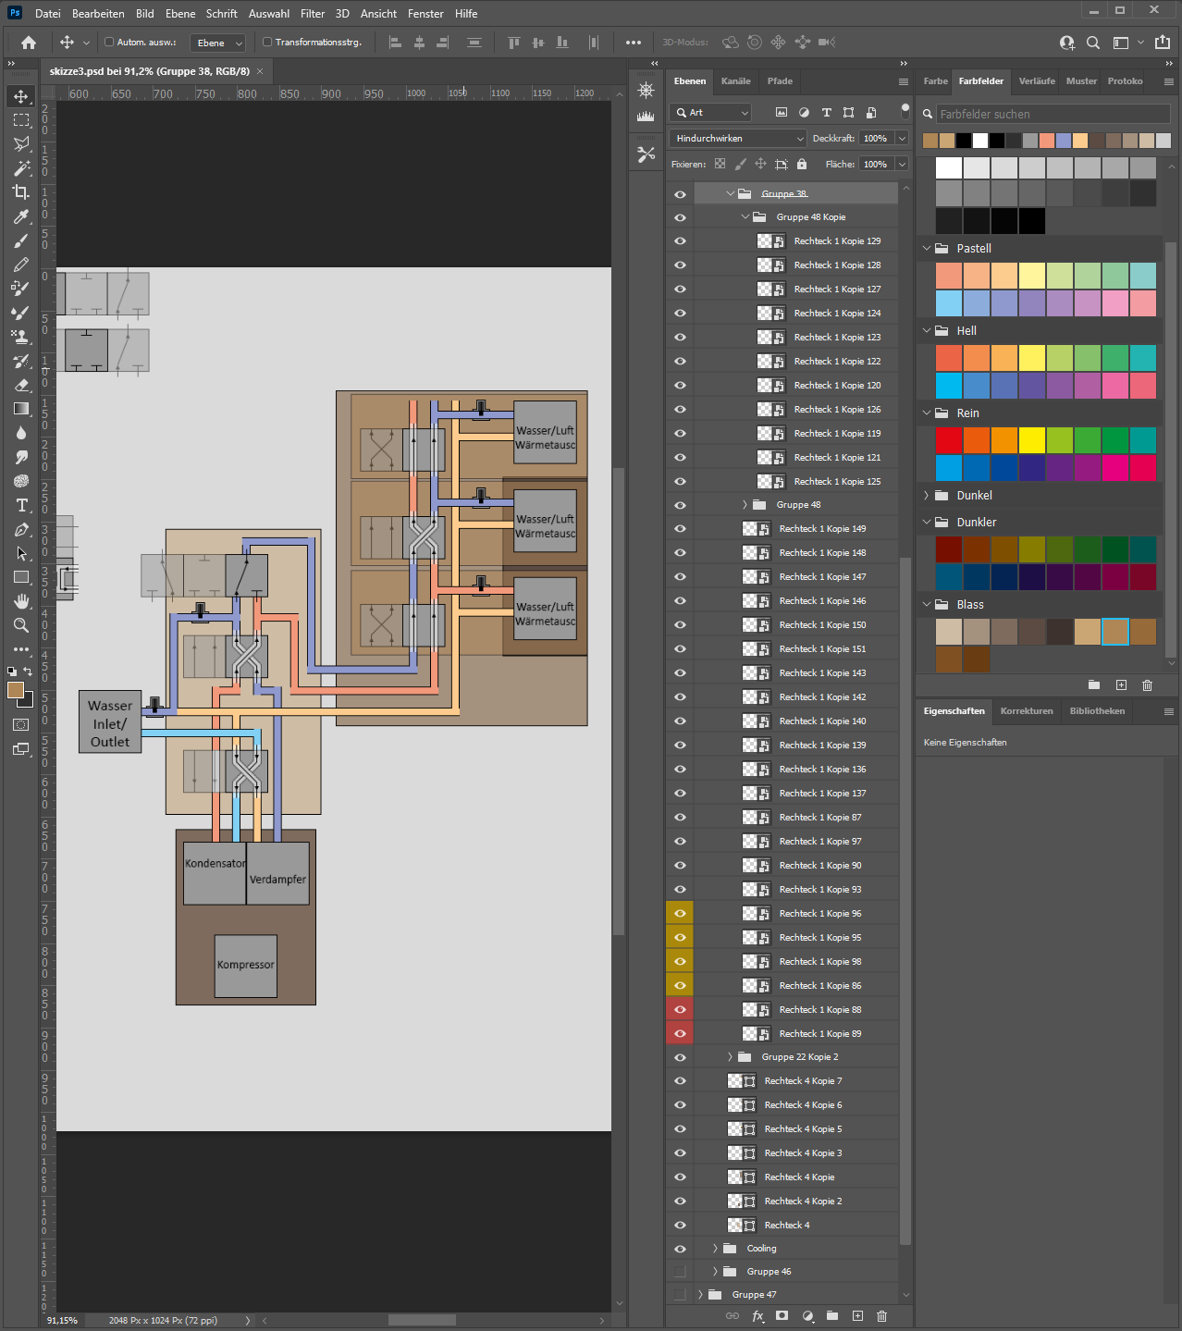1182x1331 pixels.
Task: Hide the Gruppe 48 Kopie group
Action: coord(680,217)
